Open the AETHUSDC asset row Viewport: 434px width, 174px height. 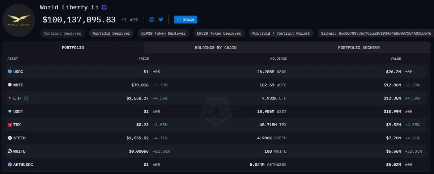pos(217,165)
